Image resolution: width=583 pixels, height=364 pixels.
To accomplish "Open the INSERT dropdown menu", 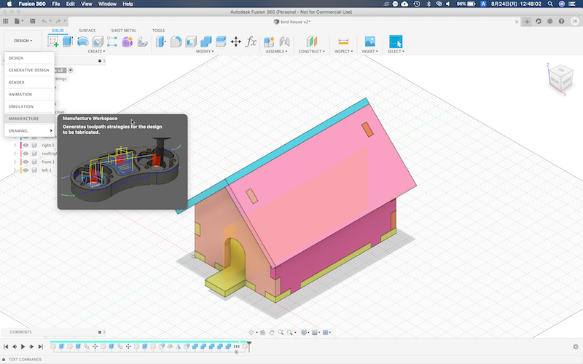I will click(x=369, y=51).
